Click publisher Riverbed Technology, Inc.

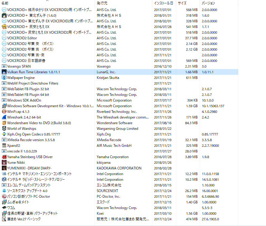coord(116,112)
